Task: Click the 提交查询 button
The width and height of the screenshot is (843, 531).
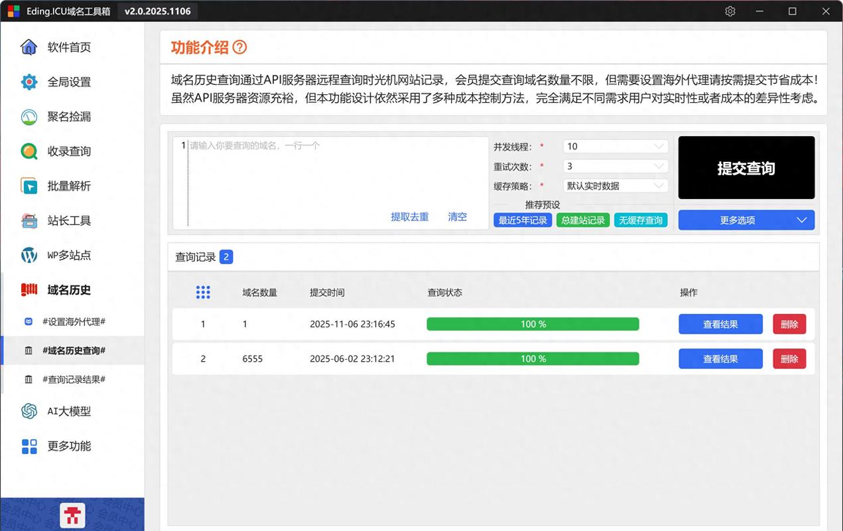Action: point(746,168)
